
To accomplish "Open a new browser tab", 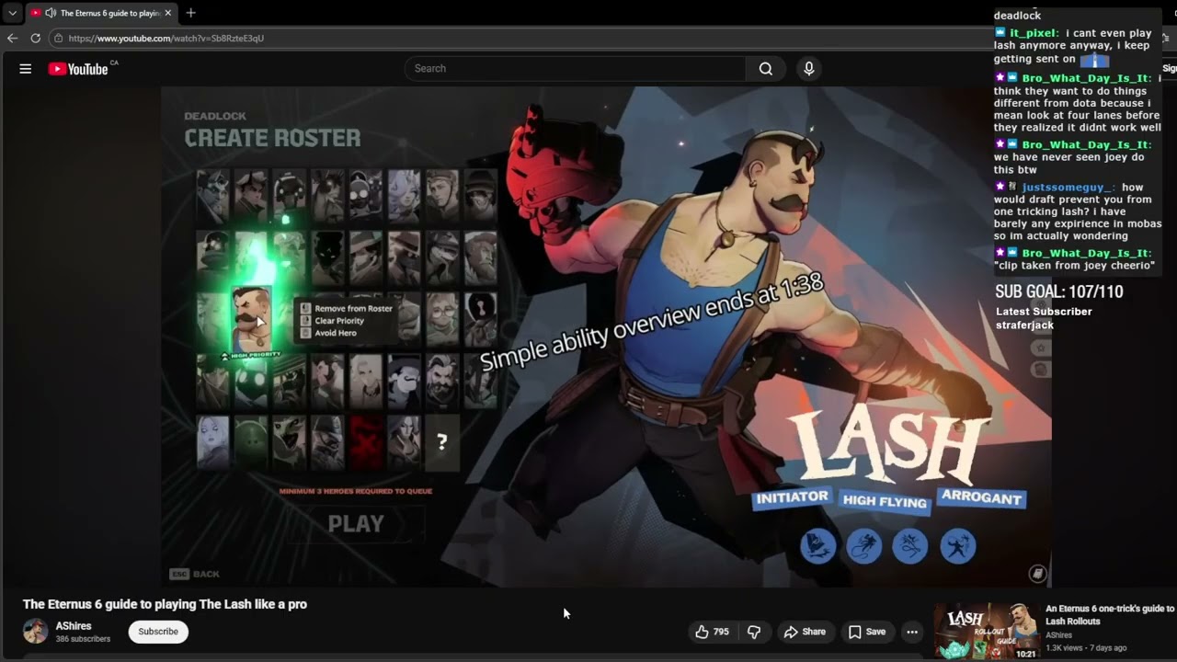I will 190,13.
